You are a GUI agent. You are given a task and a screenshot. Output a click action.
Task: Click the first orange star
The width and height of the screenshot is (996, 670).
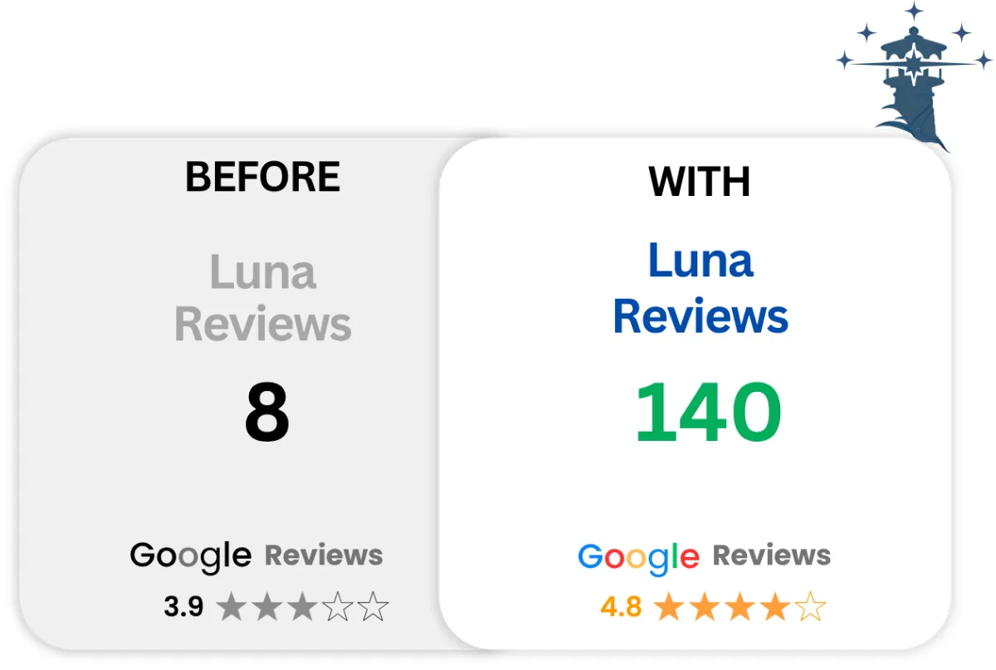point(669,608)
